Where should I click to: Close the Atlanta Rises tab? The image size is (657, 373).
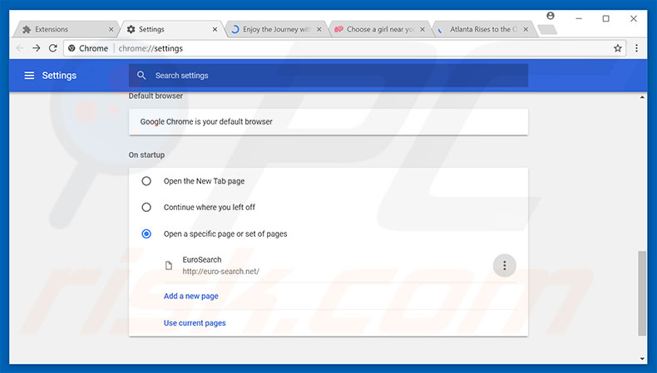(x=526, y=29)
